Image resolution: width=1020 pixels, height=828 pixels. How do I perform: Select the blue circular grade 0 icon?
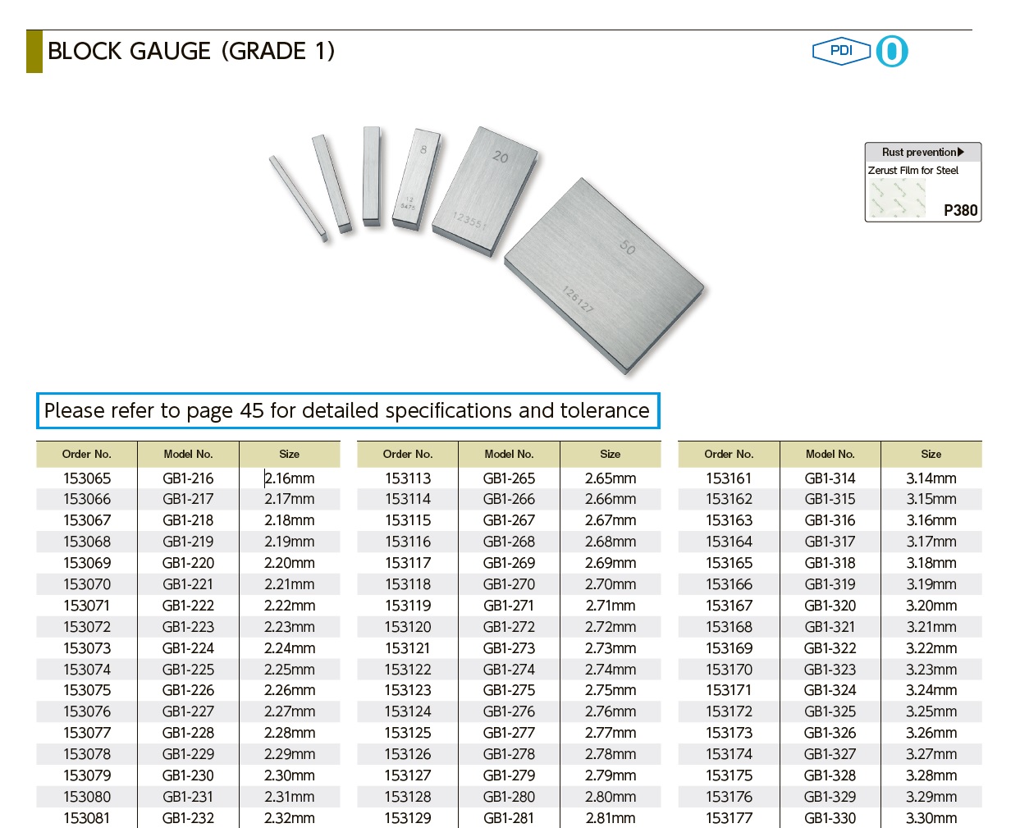(890, 51)
